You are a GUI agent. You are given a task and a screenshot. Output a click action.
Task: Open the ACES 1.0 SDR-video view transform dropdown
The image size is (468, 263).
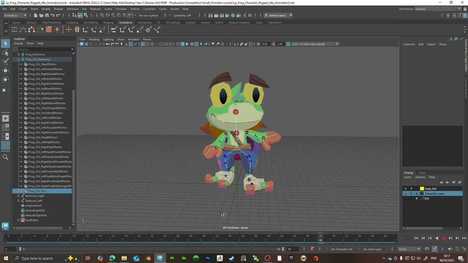pyautogui.click(x=313, y=44)
